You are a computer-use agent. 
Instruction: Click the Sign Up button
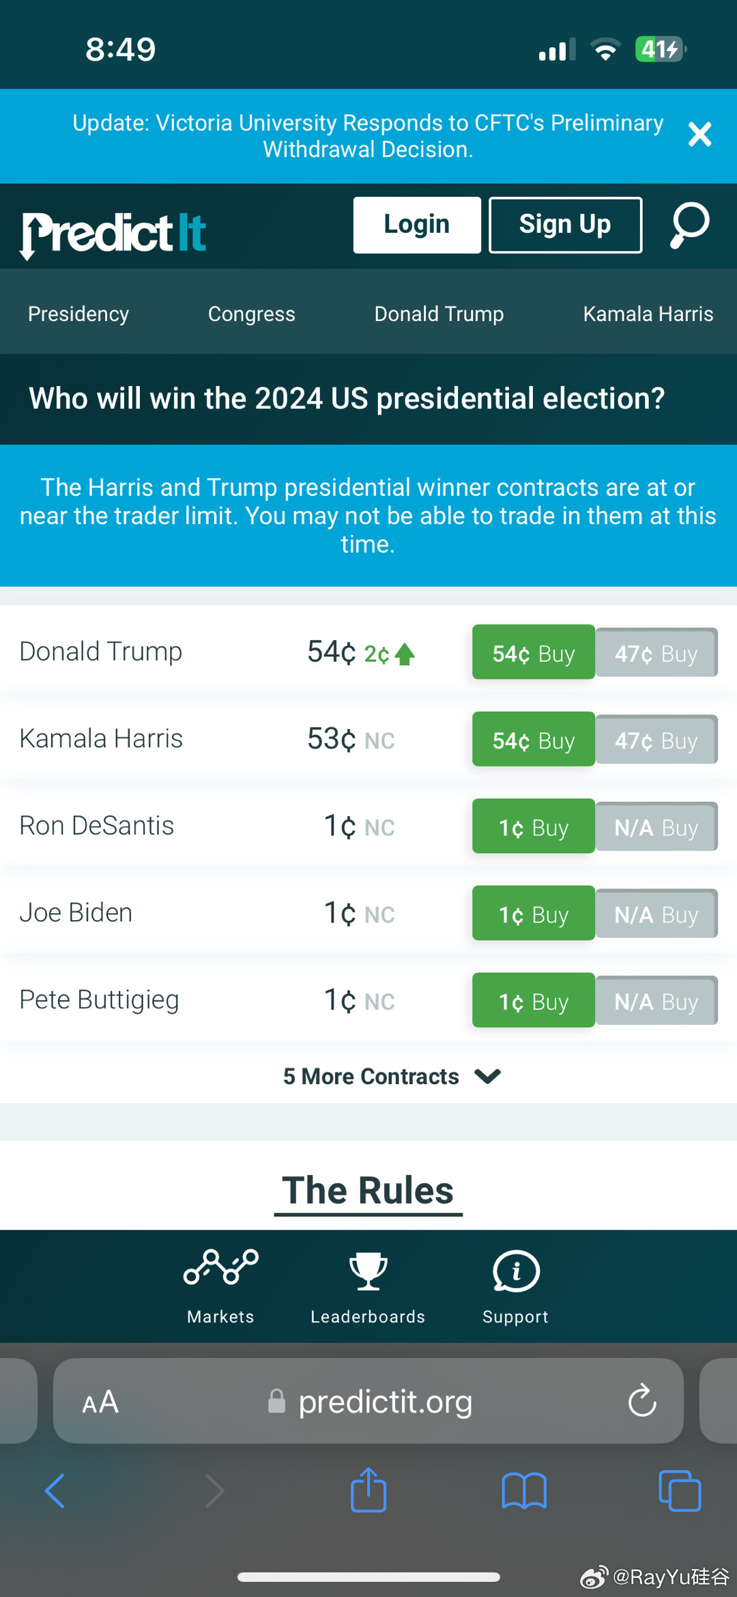(565, 225)
